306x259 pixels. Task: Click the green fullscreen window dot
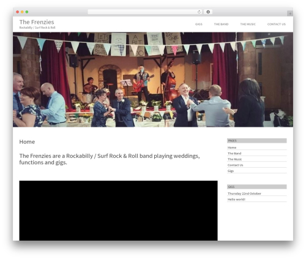pyautogui.click(x=27, y=12)
